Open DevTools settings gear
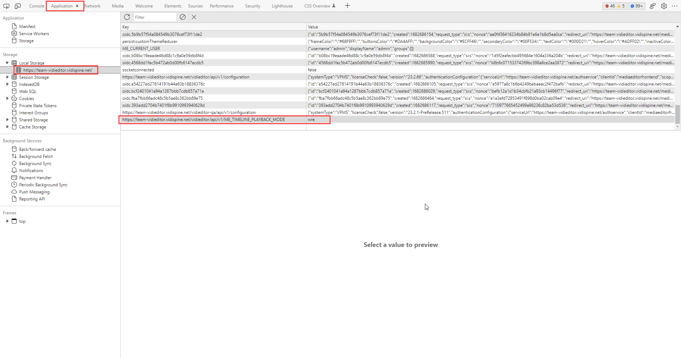 [664, 6]
